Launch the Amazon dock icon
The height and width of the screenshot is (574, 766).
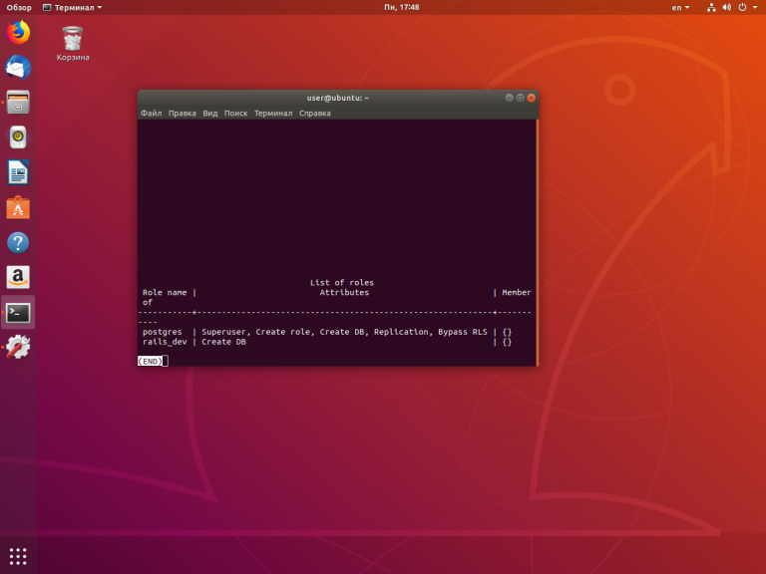pos(18,277)
